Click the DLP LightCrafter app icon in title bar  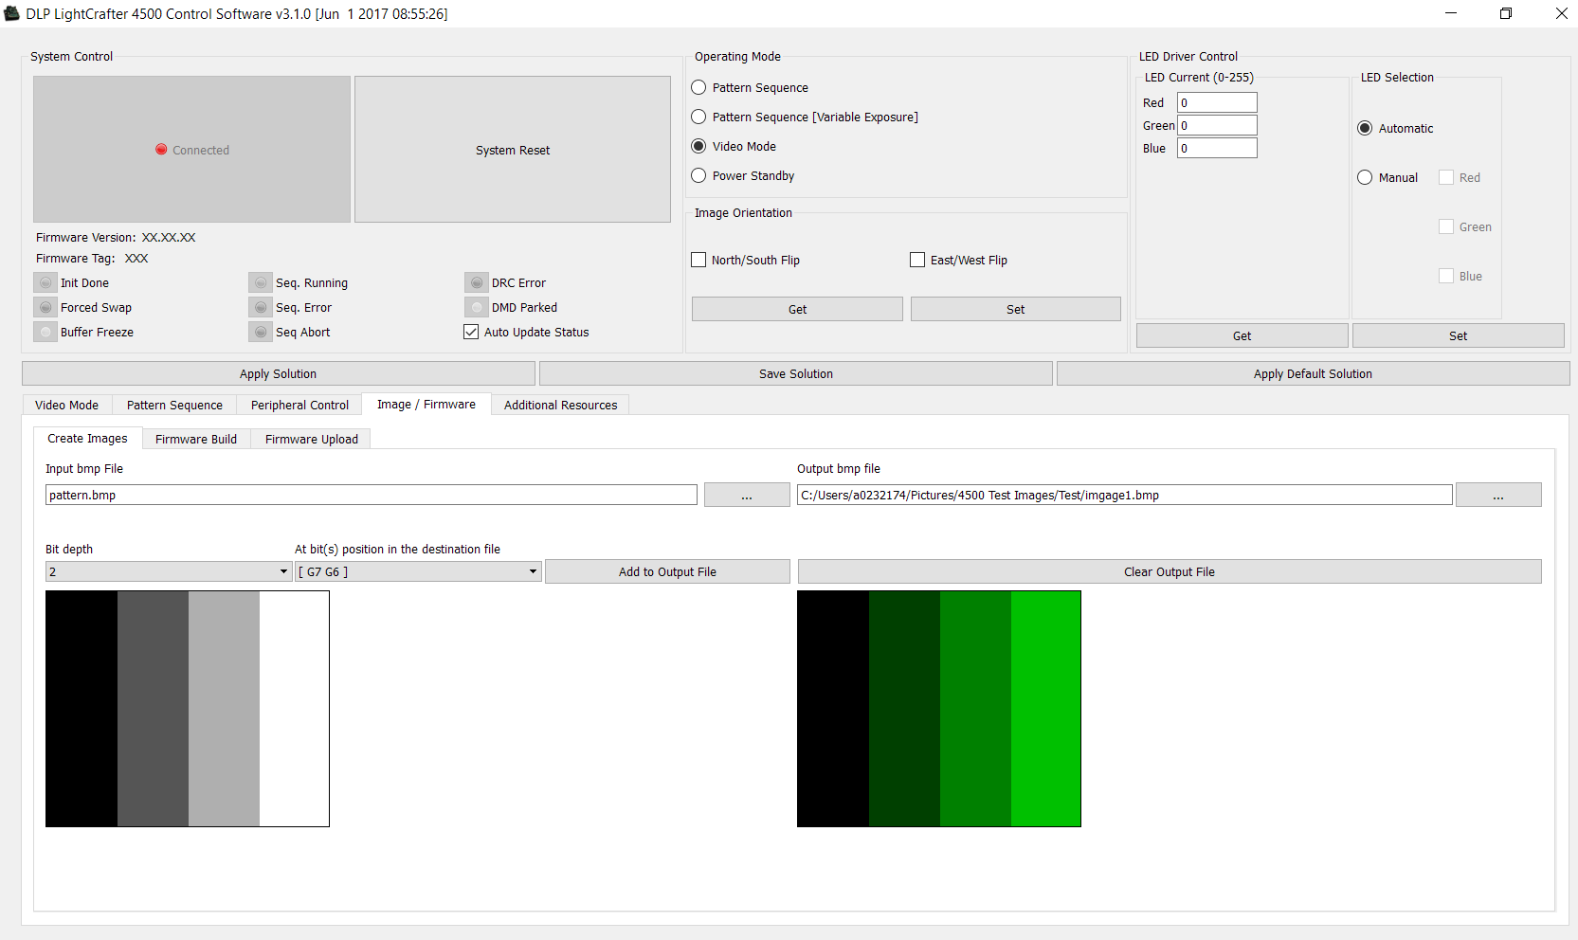[x=12, y=13]
